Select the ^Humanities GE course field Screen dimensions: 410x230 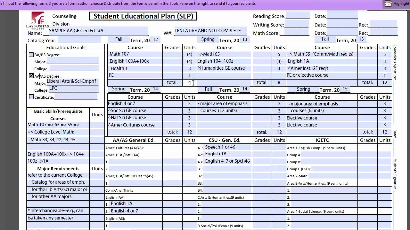point(224,68)
